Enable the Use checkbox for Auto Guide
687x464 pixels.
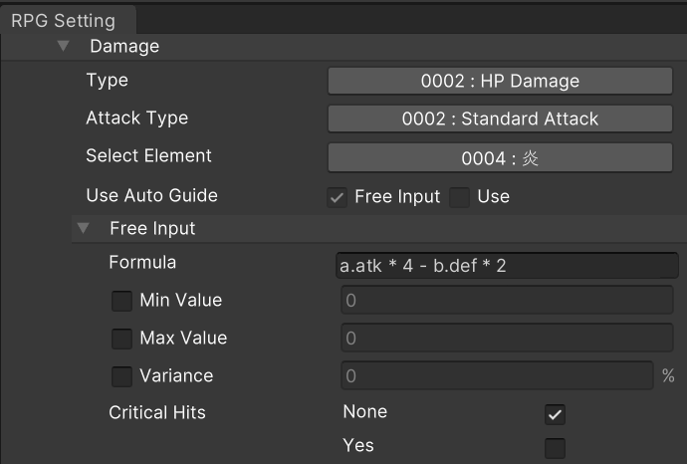460,197
